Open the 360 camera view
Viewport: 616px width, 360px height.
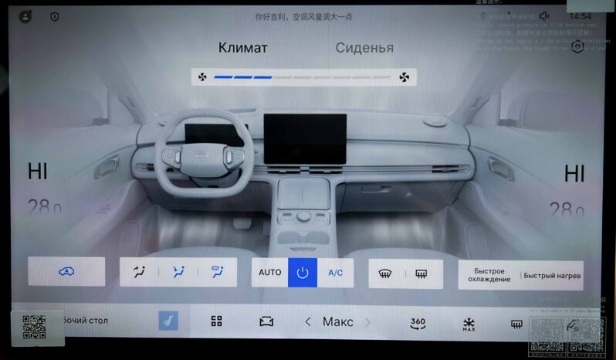click(418, 323)
